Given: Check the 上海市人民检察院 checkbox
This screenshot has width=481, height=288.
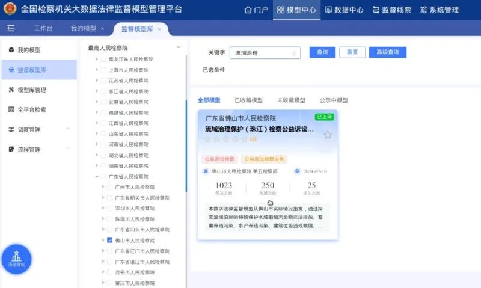Looking at the screenshot, I should (103, 70).
